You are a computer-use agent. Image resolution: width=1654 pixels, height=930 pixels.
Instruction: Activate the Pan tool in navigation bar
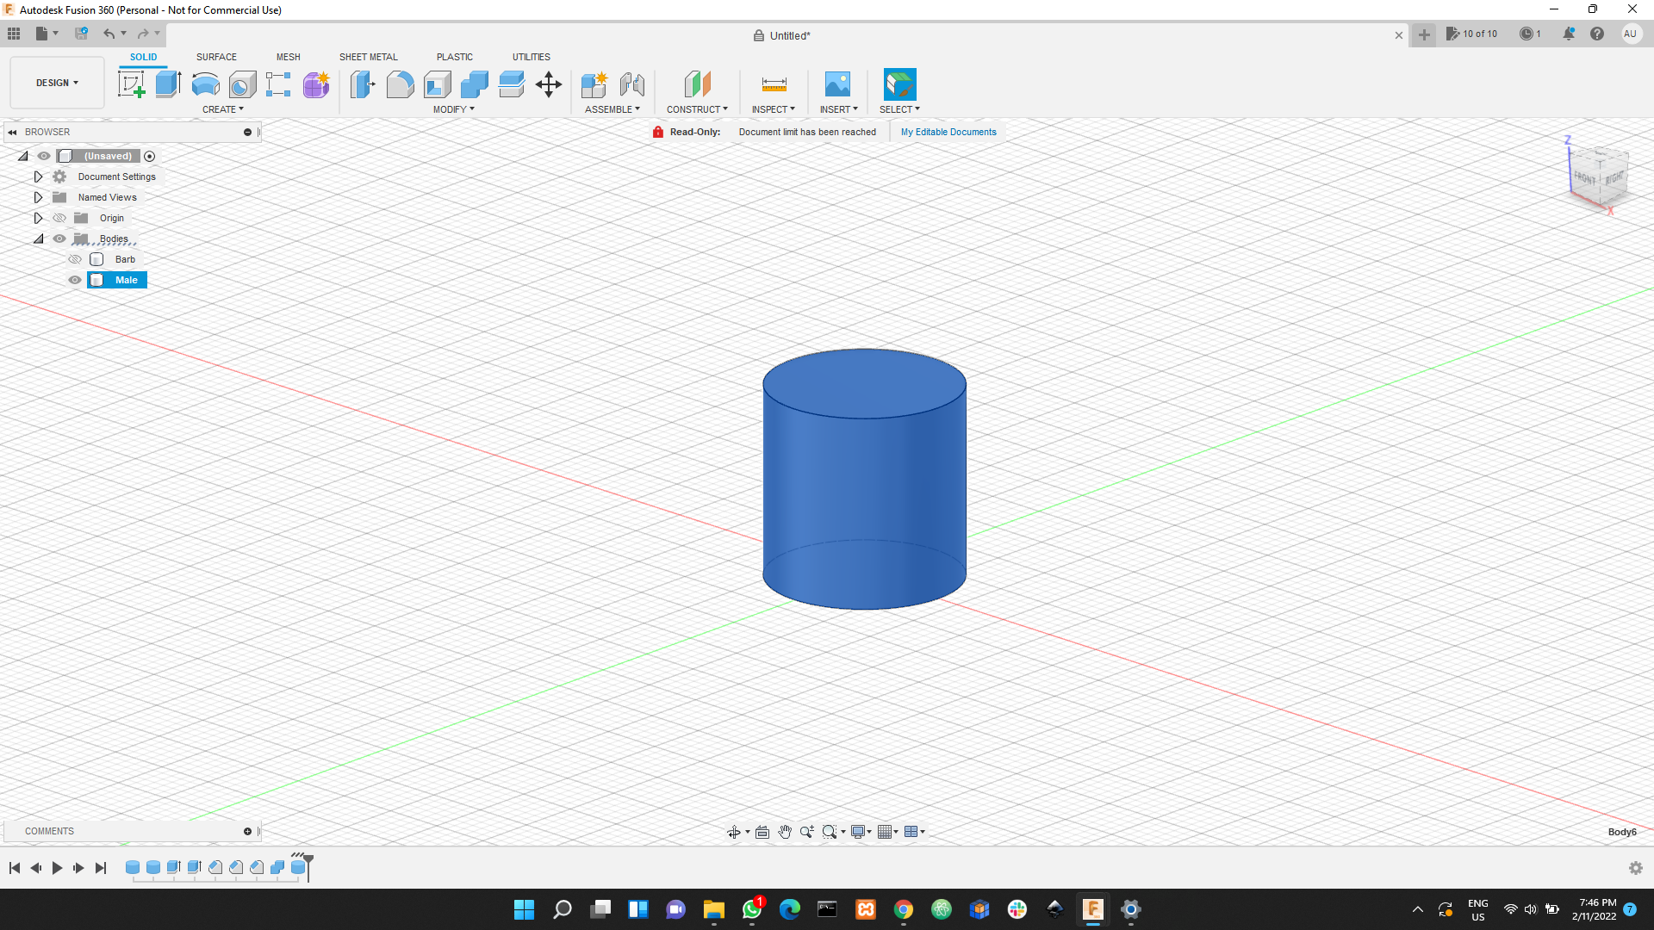point(785,832)
